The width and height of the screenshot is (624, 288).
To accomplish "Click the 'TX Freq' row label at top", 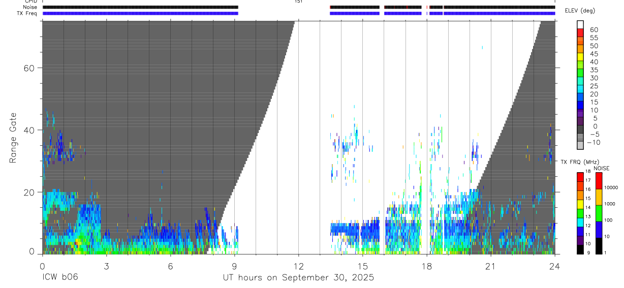I will pos(27,13).
